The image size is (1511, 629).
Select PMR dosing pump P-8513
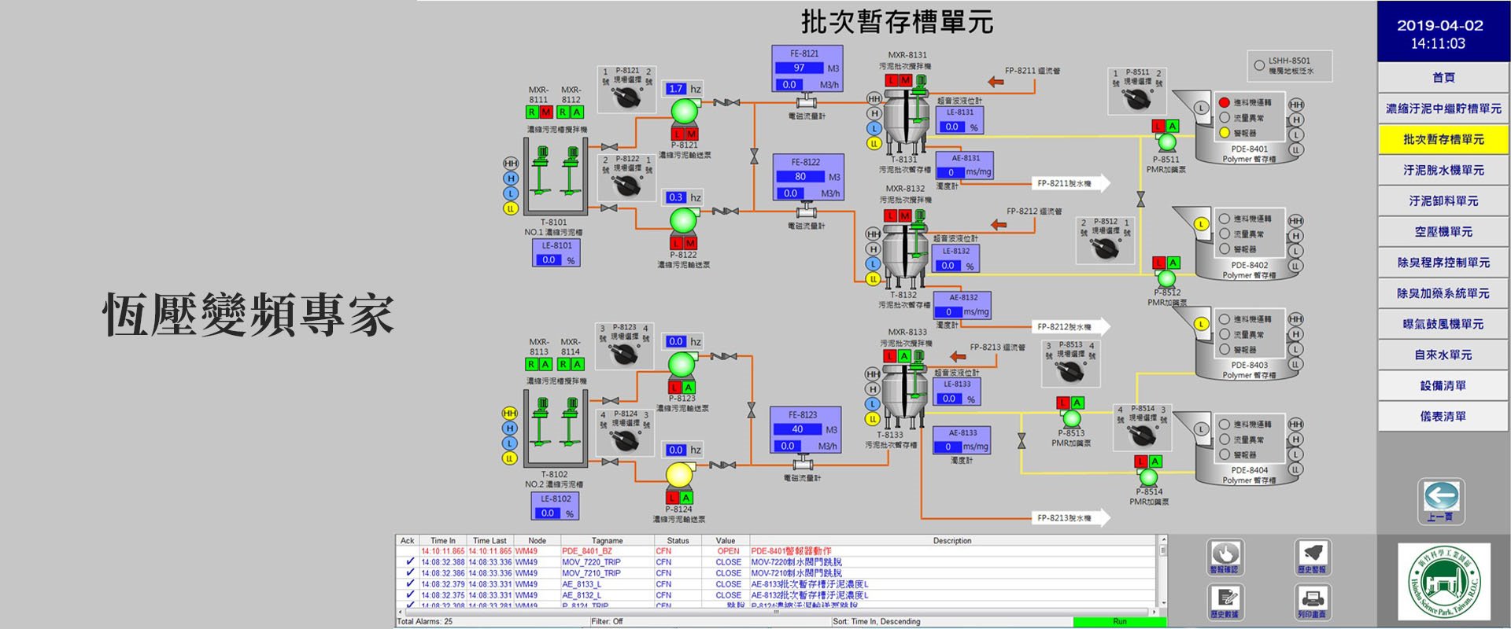click(x=1072, y=418)
